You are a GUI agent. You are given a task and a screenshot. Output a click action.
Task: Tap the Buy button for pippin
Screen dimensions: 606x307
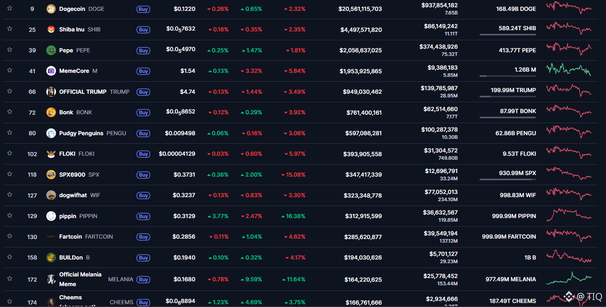143,216
